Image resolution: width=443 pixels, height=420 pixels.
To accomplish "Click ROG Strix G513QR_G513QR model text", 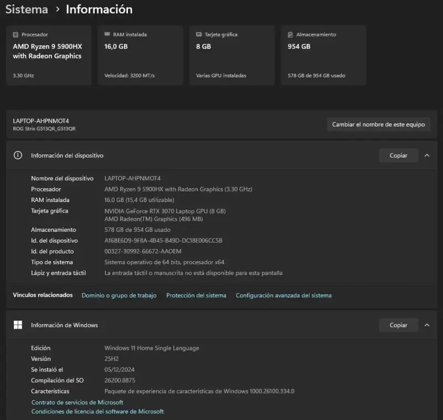I will [x=44, y=129].
